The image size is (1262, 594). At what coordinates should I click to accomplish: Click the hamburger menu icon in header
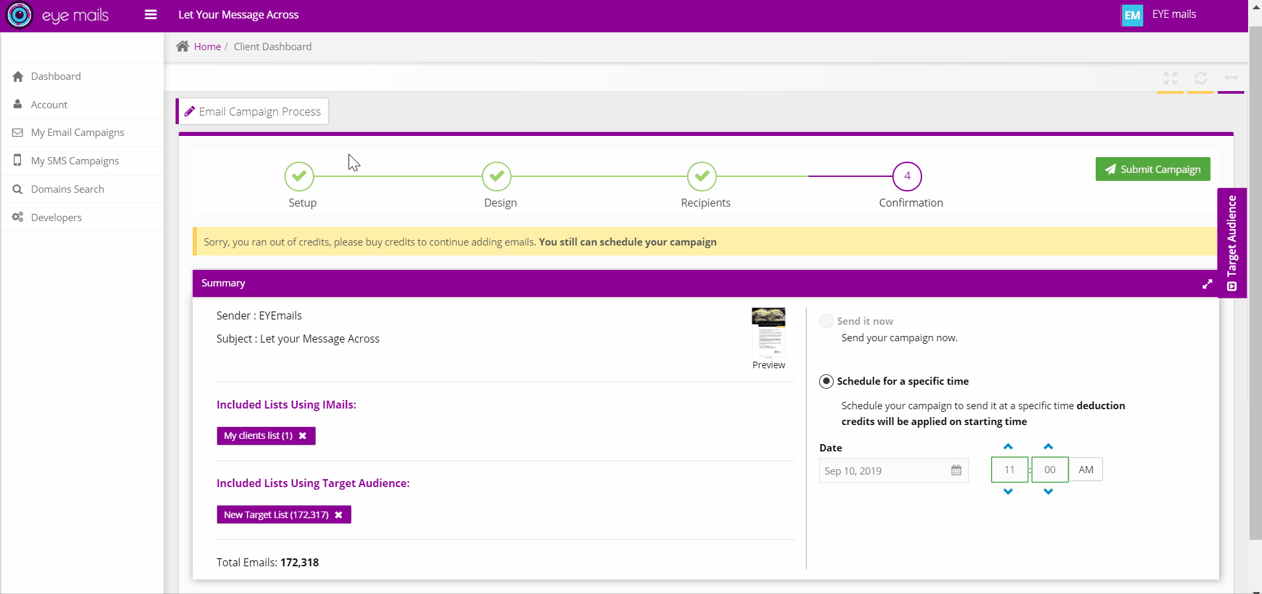point(150,15)
